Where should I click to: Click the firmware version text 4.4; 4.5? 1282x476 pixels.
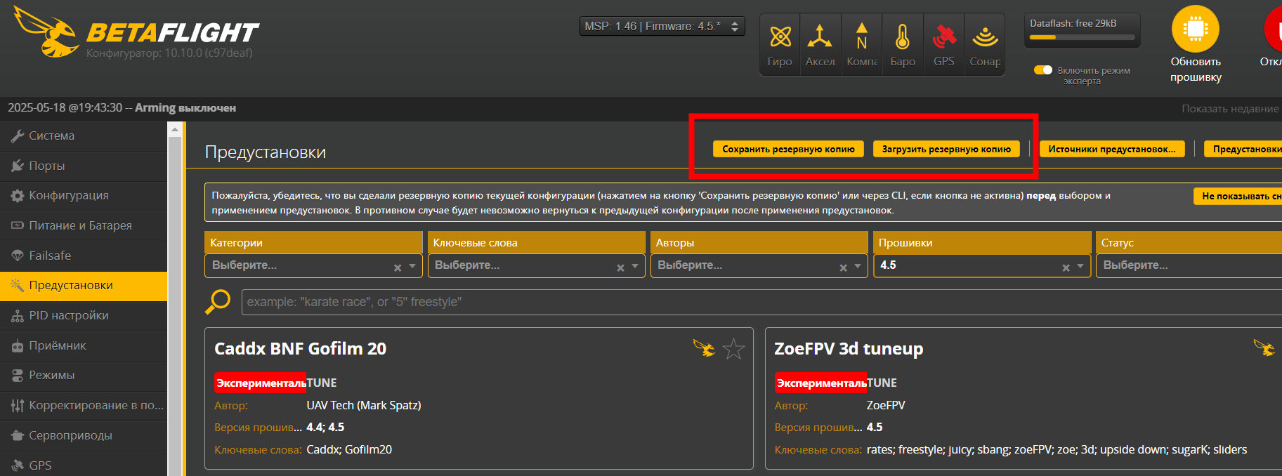click(325, 427)
